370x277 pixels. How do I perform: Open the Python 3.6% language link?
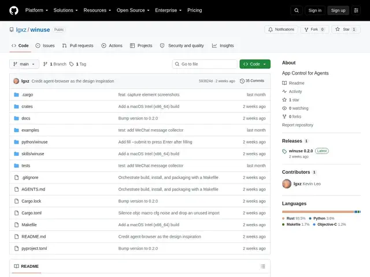(x=321, y=218)
